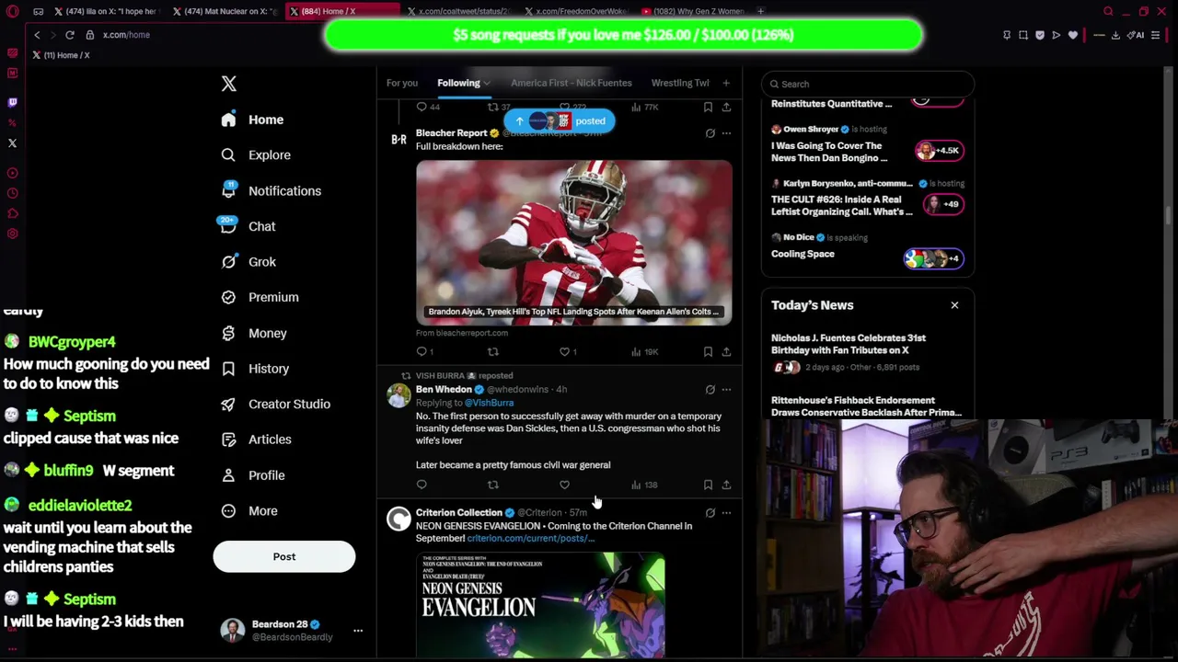Click the X logo above the sidebar
This screenshot has height=662, width=1178.
pyautogui.click(x=229, y=84)
